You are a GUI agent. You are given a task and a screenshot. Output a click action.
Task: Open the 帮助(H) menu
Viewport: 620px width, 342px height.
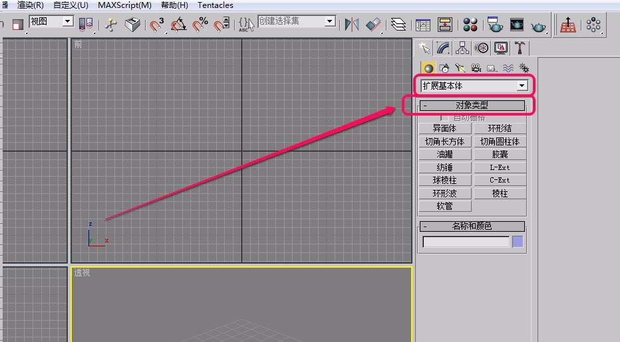[x=174, y=5]
